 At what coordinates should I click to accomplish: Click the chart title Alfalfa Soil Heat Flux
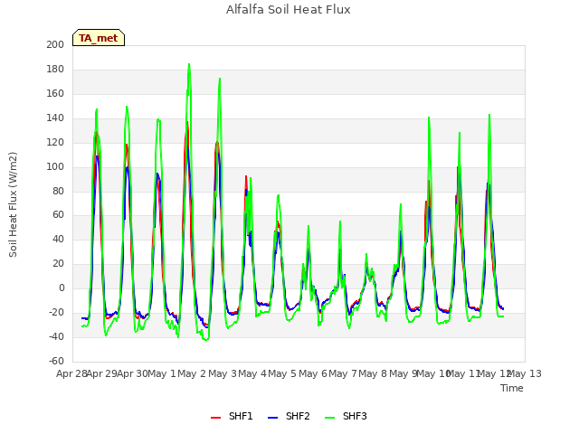[289, 10]
